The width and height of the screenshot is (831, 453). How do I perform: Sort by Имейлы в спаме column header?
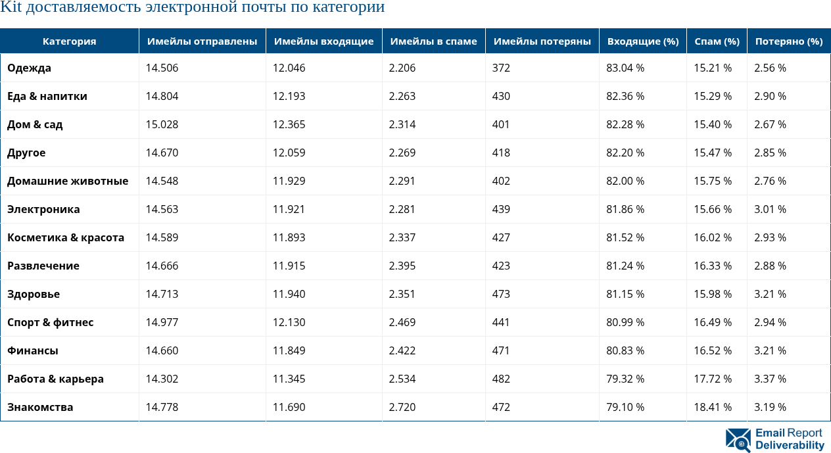(x=433, y=41)
